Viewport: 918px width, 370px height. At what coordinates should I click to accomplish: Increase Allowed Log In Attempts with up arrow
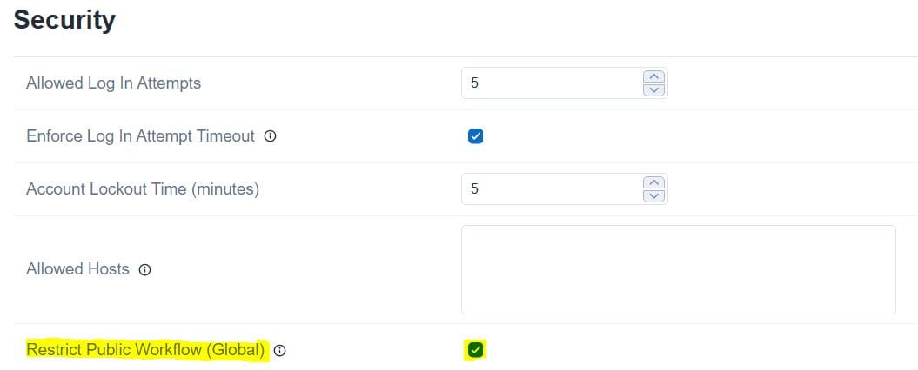653,77
